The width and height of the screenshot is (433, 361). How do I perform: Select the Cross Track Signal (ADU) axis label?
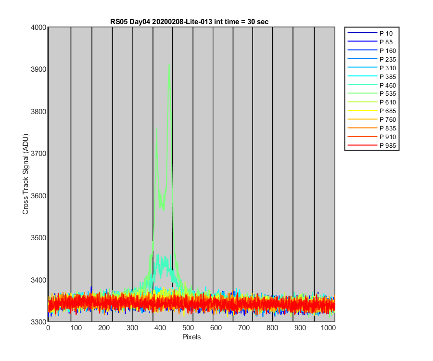(25, 174)
